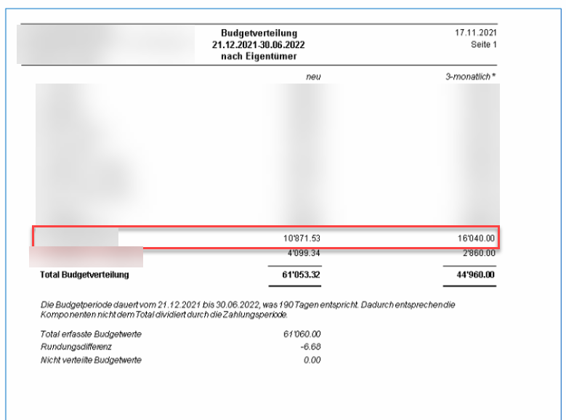Click the period '21.12.2021-30.06.2022' heading
The image size is (566, 420).
tap(258, 45)
